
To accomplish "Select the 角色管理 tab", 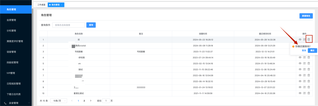I will click(x=56, y=5).
